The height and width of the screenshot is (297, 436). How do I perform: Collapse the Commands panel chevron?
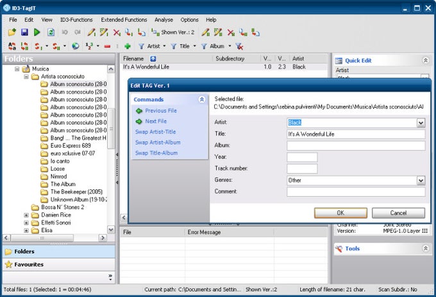[x=201, y=100]
